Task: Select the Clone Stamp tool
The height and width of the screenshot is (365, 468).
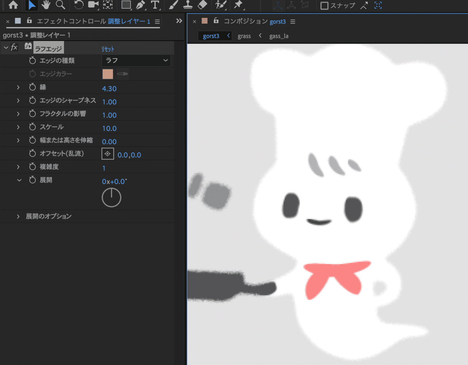Action: pos(188,5)
